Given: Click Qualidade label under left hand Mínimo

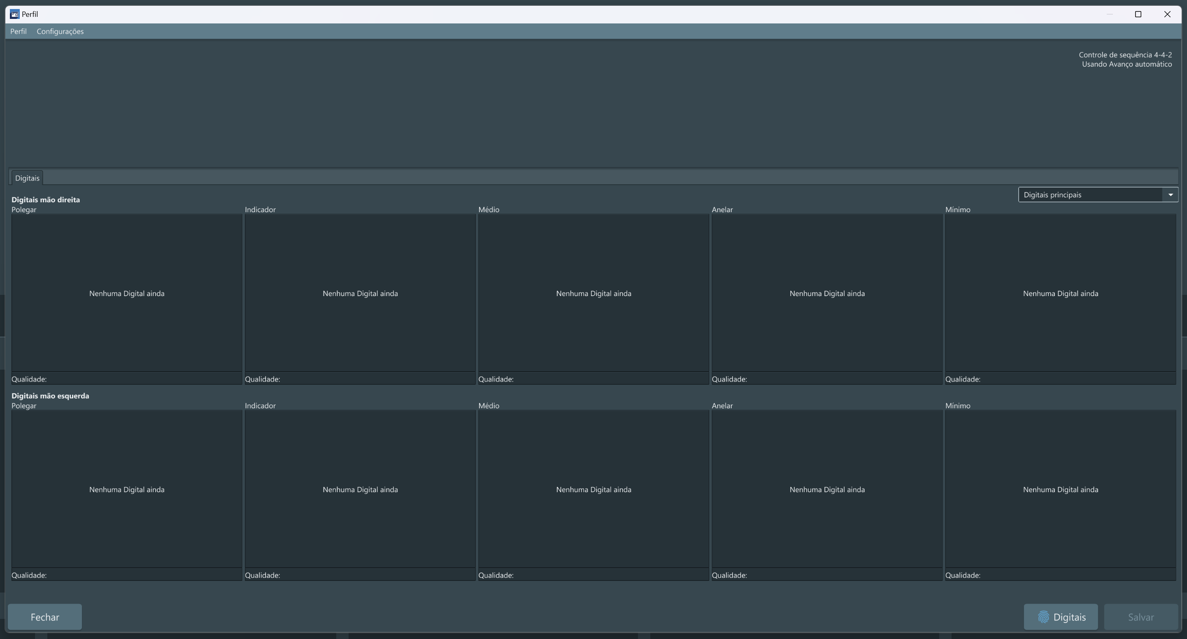Looking at the screenshot, I should pyautogui.click(x=963, y=575).
